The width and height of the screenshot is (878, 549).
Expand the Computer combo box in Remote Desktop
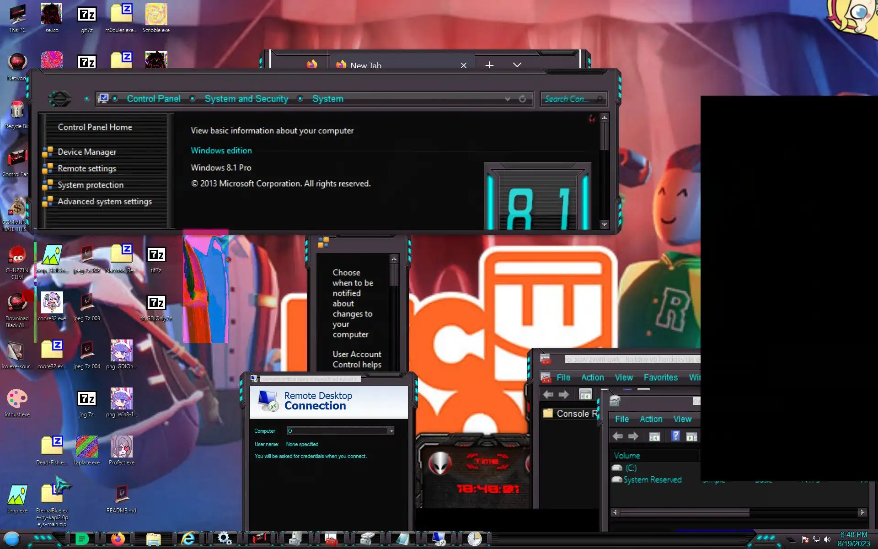[x=391, y=431]
